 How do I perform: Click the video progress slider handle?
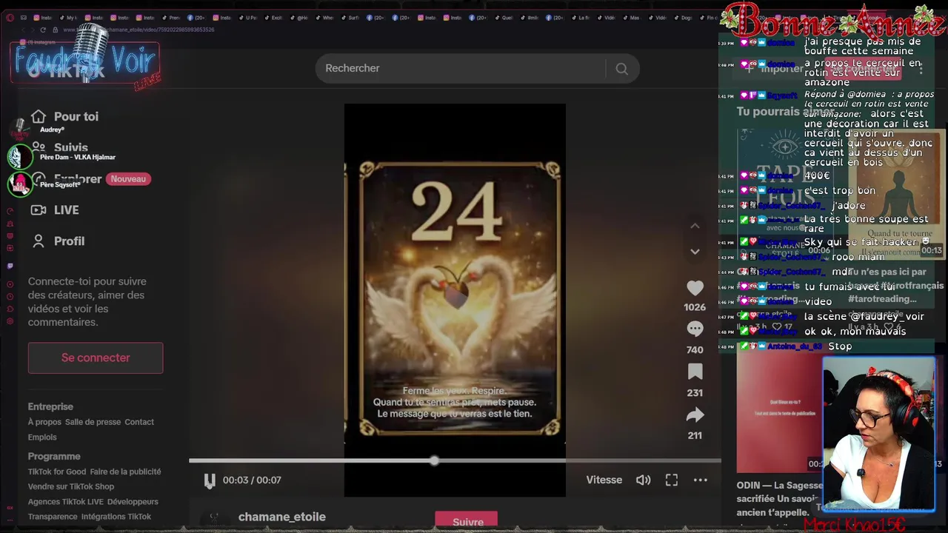click(434, 460)
